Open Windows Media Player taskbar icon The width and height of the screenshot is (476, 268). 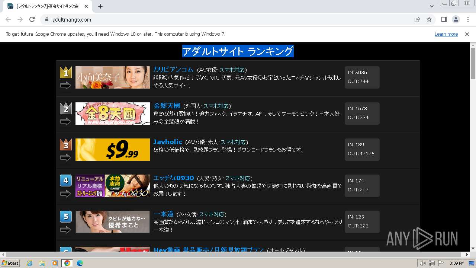(55, 263)
